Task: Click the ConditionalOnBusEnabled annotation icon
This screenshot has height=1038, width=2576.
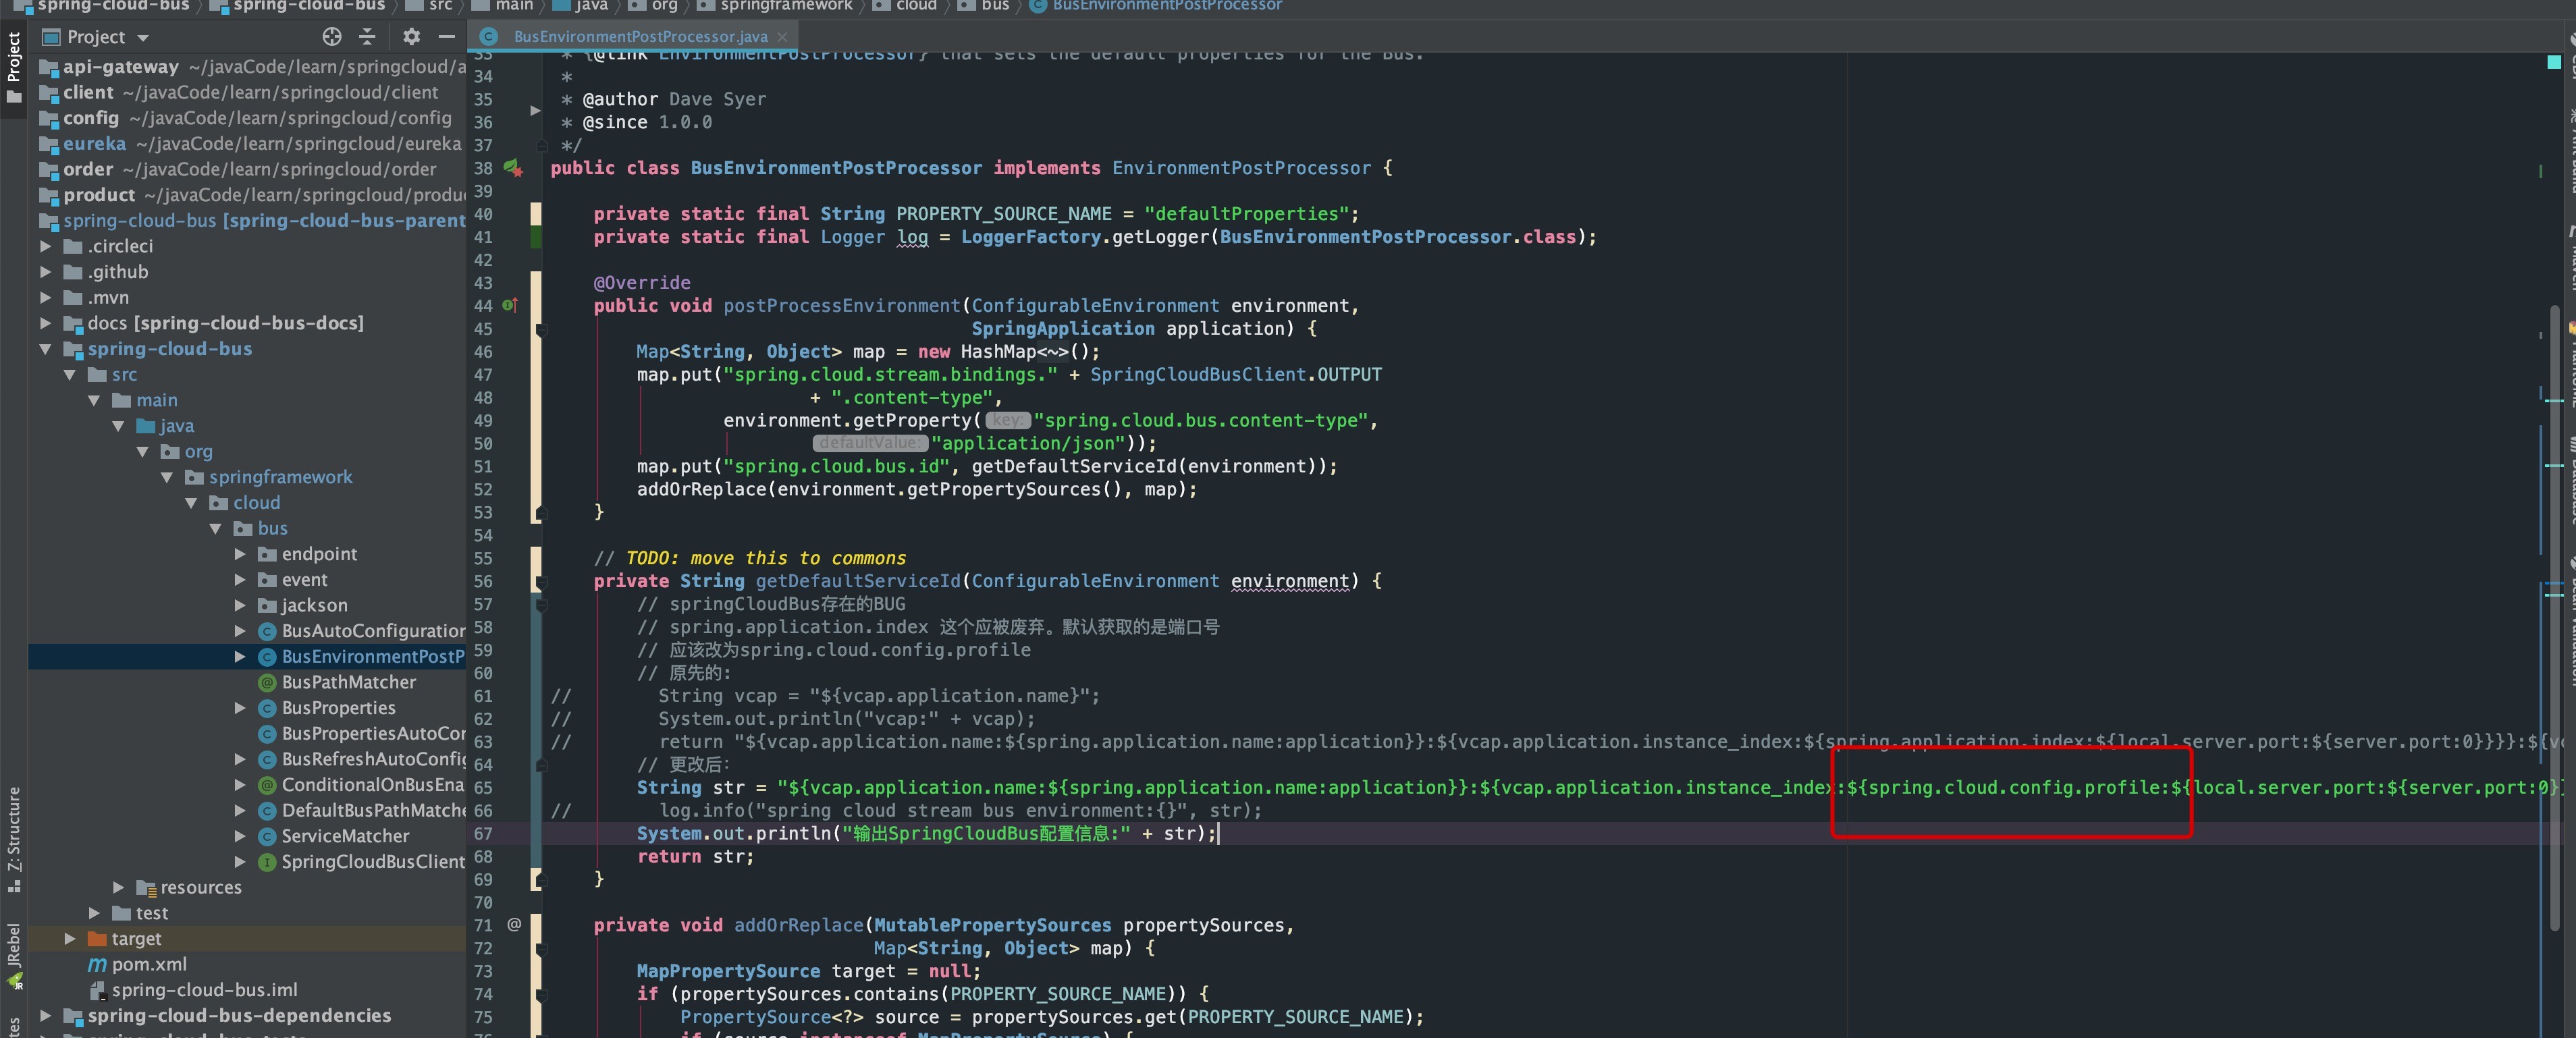Action: pyautogui.click(x=267, y=785)
